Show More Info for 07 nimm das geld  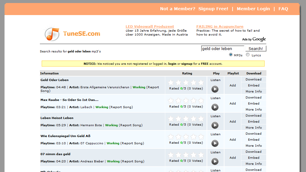(x=253, y=164)
